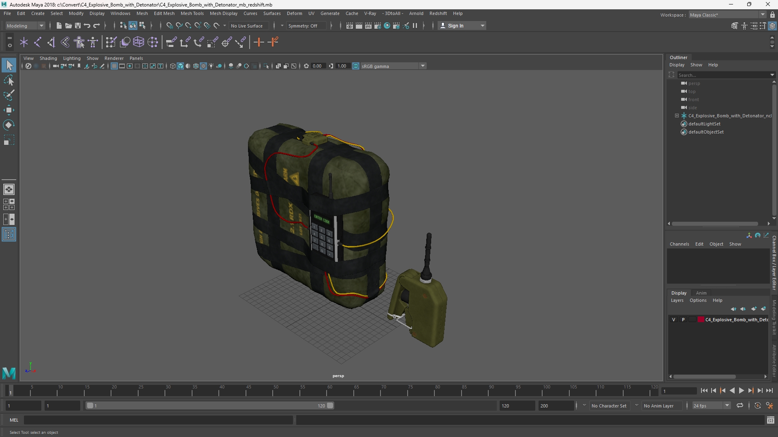Click the Undo arrow icon
The width and height of the screenshot is (778, 437).
[x=87, y=25]
